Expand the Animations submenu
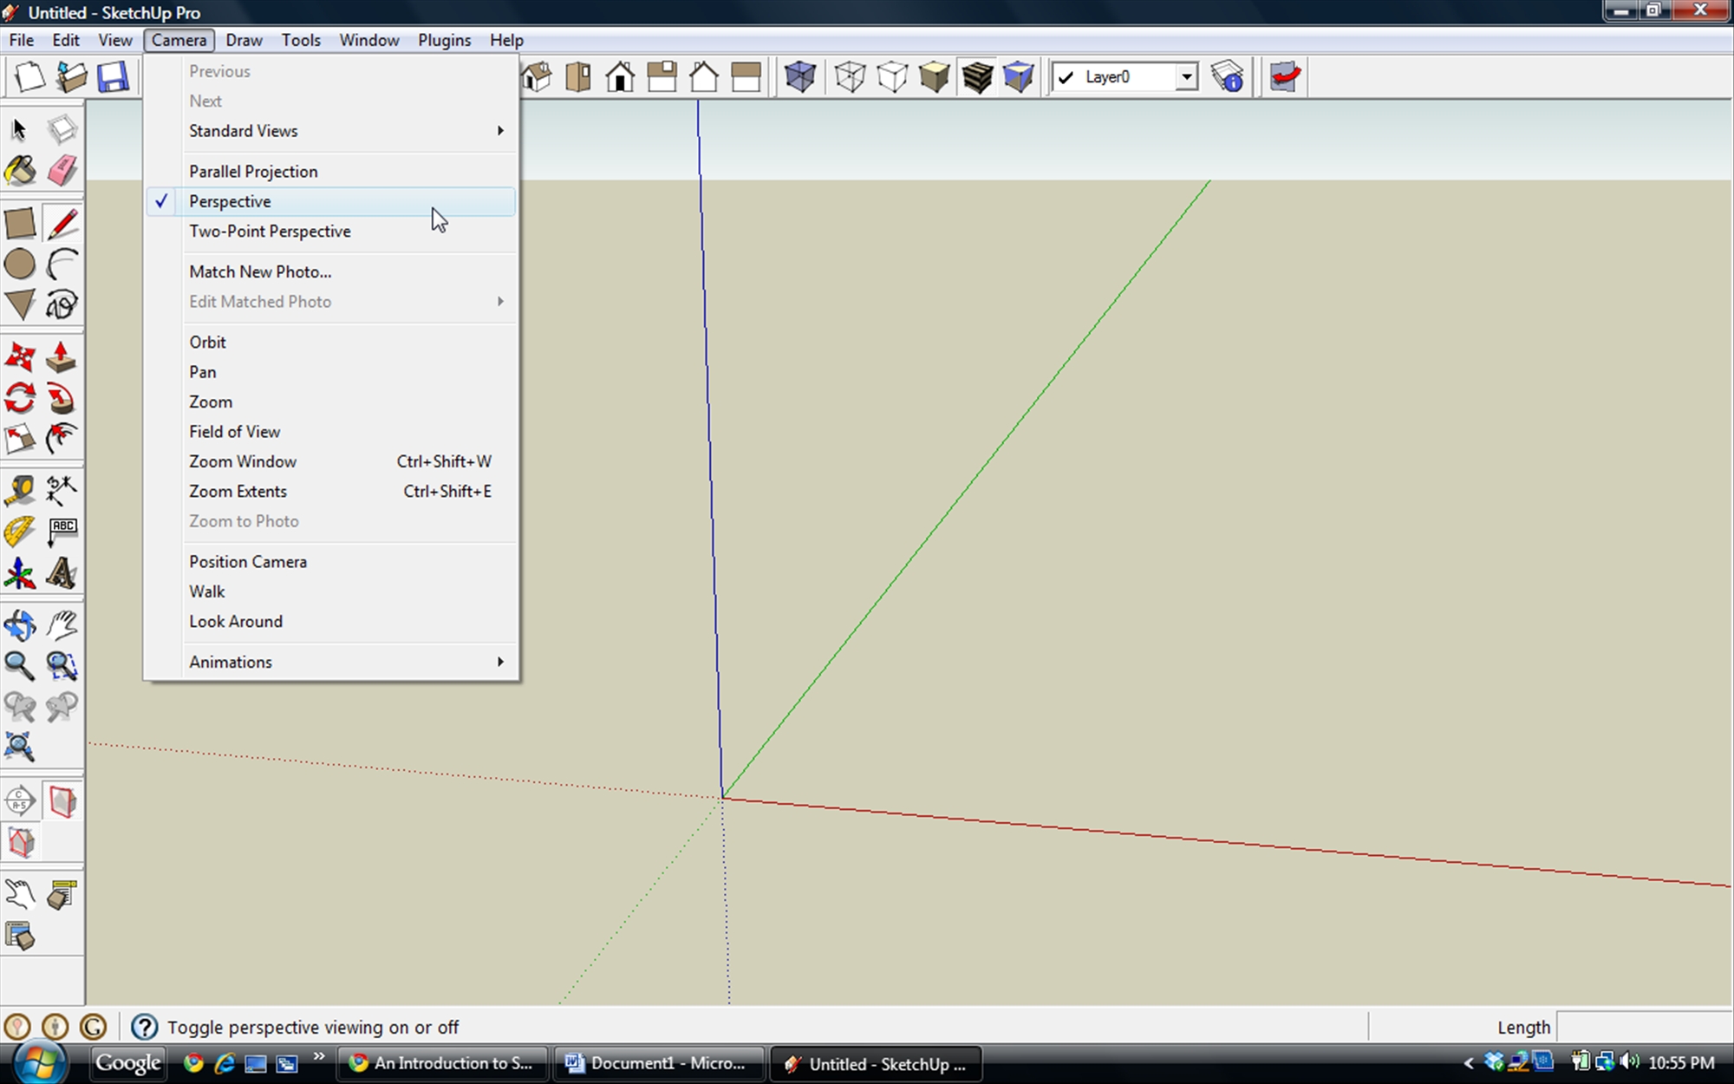 [331, 662]
